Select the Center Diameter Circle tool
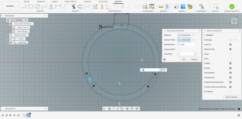This screenshot has width=242, height=119. pyautogui.click(x=38, y=7)
